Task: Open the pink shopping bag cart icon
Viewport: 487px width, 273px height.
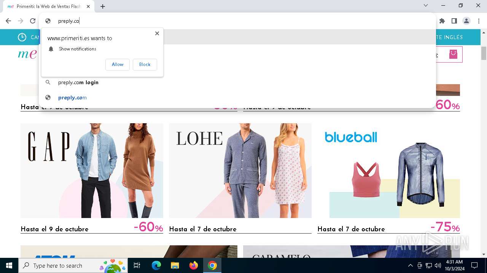Action: [453, 54]
